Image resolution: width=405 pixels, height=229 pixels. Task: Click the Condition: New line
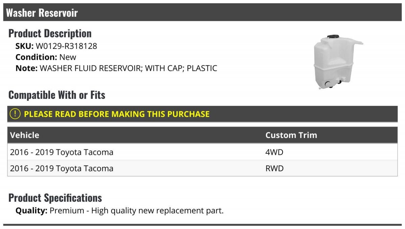[x=46, y=57]
